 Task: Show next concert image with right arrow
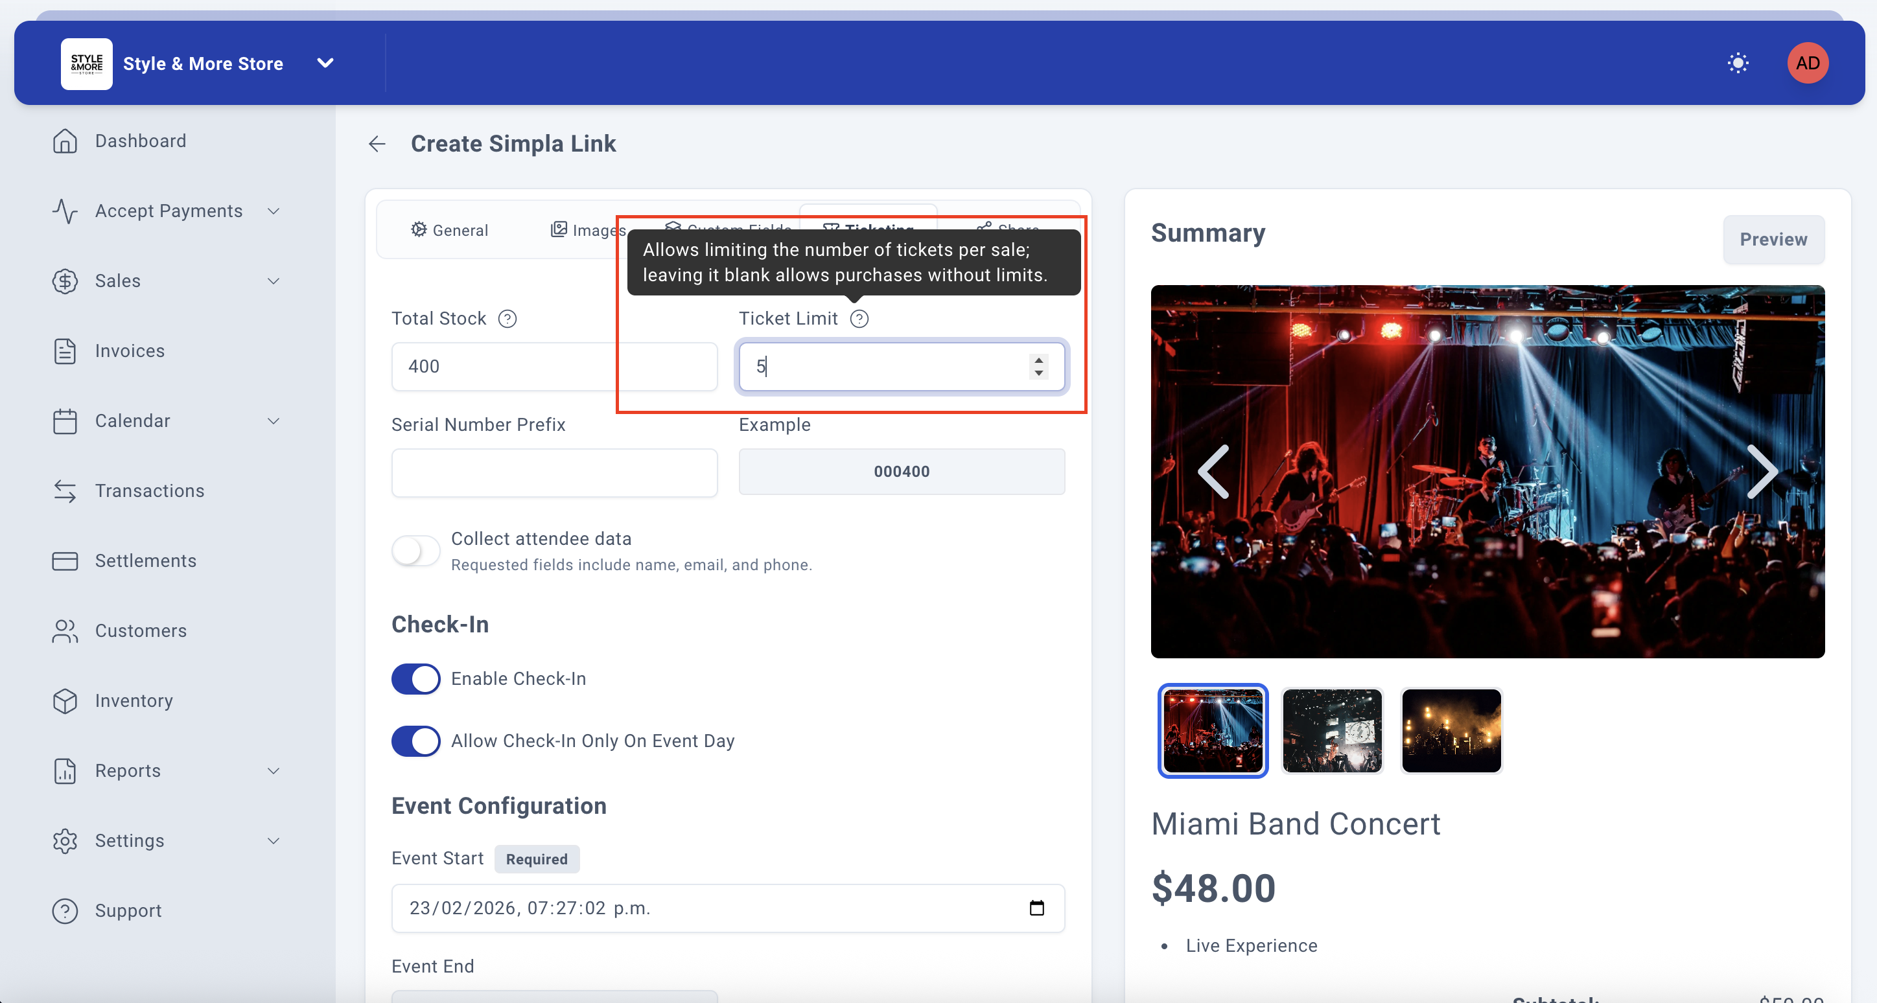1761,472
